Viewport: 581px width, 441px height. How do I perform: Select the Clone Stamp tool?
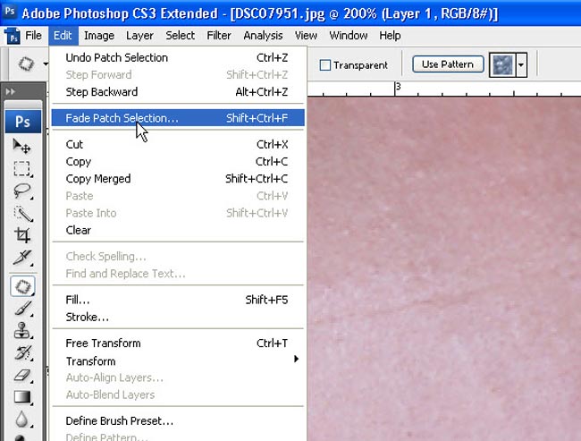click(21, 330)
